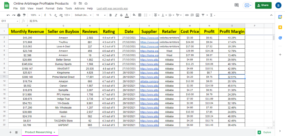Viewport: 285px width, 136px height.
Task: Undo the last action
Action: (x=8, y=15)
